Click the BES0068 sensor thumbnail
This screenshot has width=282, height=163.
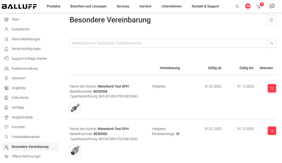click(x=75, y=108)
